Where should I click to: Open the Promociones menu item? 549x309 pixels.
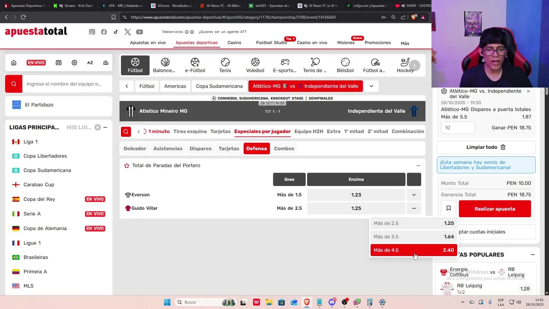(x=377, y=43)
